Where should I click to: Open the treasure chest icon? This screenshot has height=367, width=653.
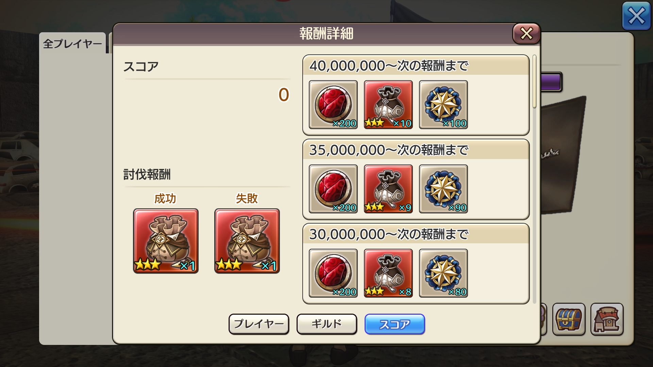tap(569, 319)
